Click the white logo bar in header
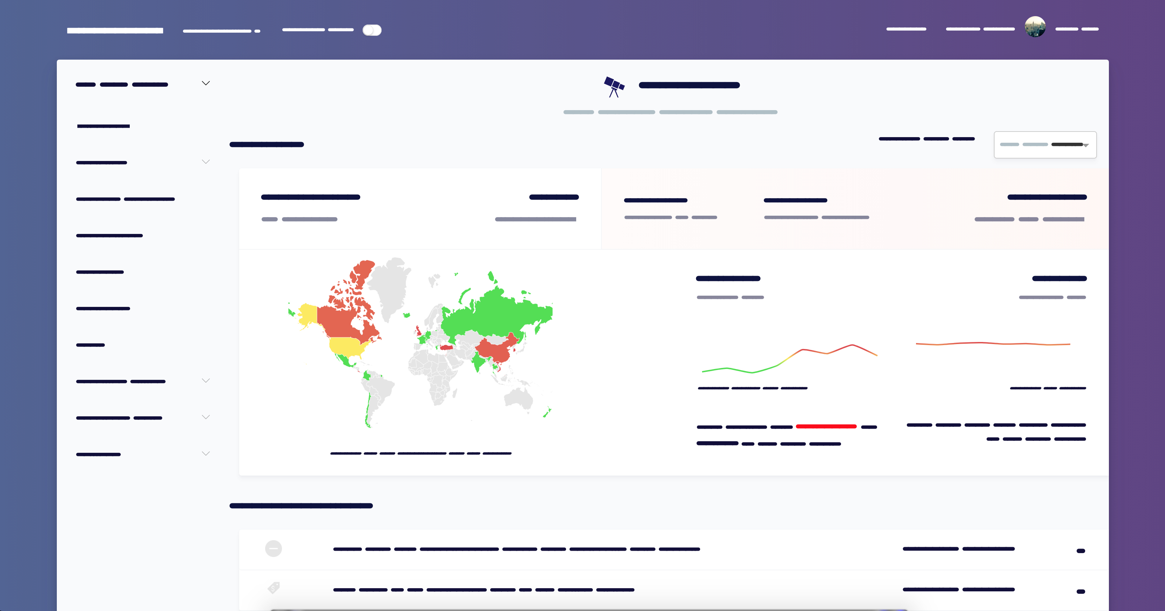Image resolution: width=1165 pixels, height=611 pixels. [115, 31]
